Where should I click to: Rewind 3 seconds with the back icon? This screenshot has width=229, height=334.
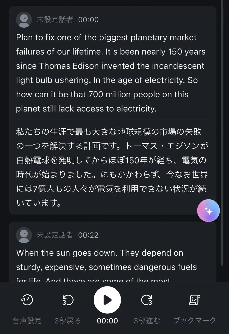click(x=68, y=300)
